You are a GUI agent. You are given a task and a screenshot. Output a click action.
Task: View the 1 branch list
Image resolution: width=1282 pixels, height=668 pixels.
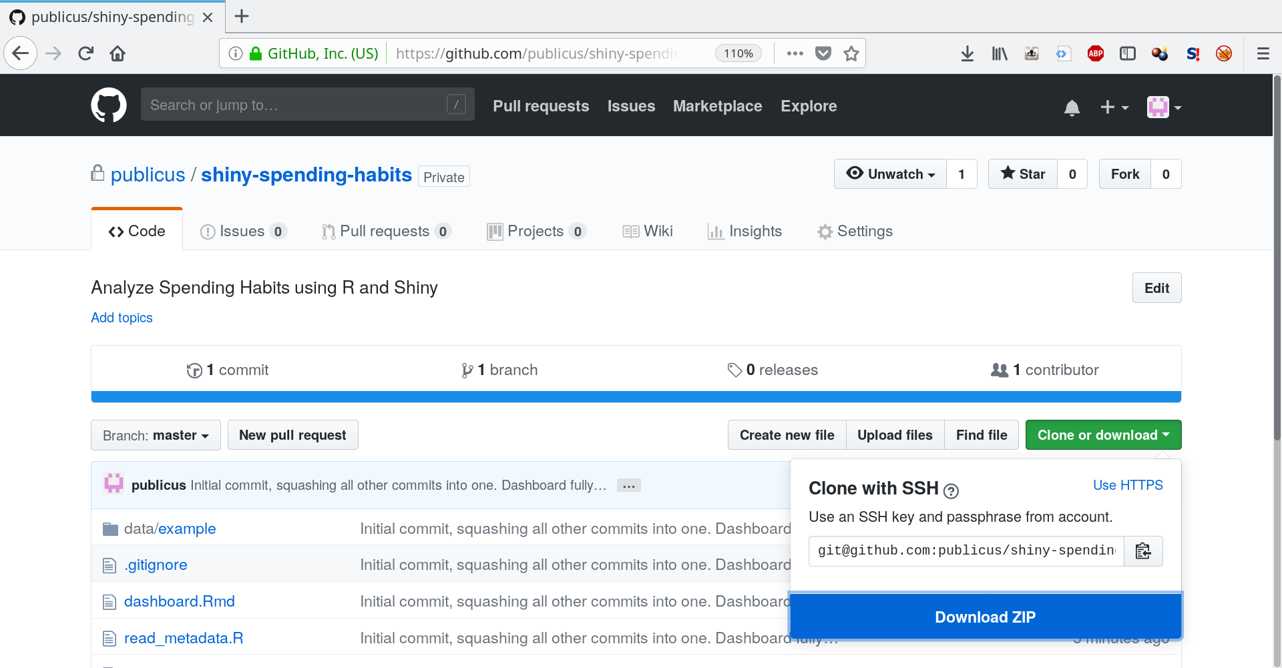(499, 370)
